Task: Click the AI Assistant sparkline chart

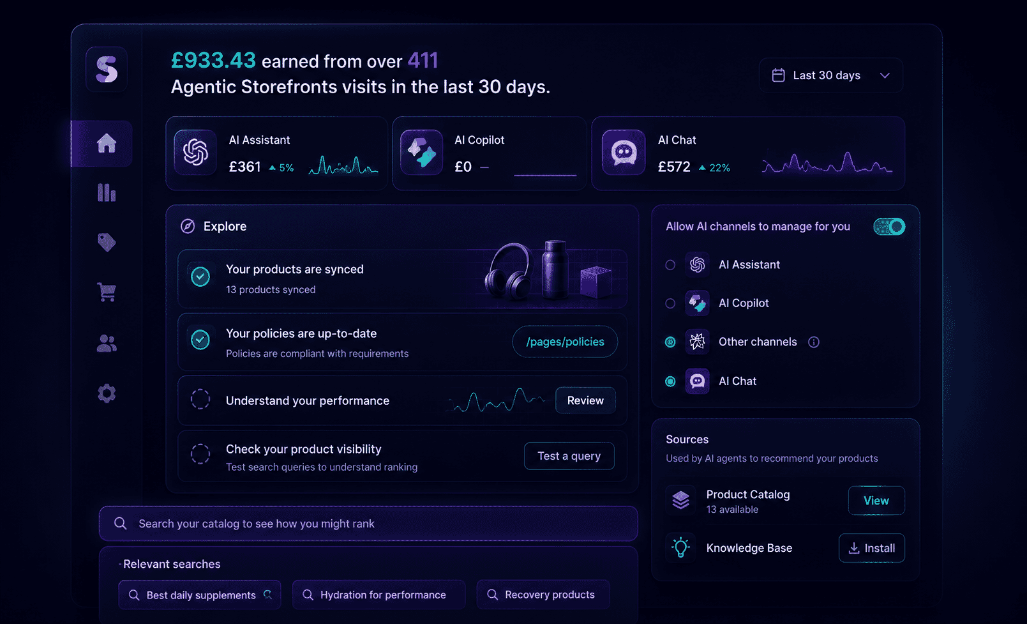Action: pos(343,165)
